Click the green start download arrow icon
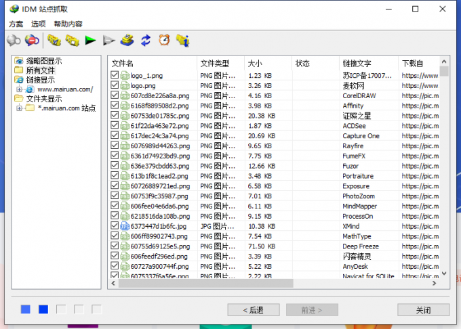461x329 pixels. point(90,41)
